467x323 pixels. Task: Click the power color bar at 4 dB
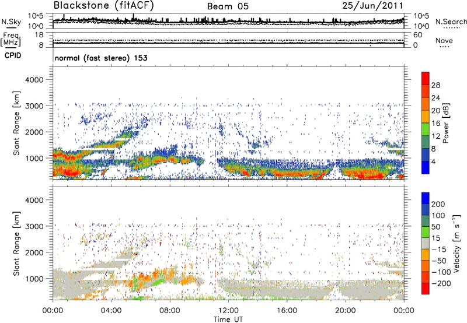point(426,161)
